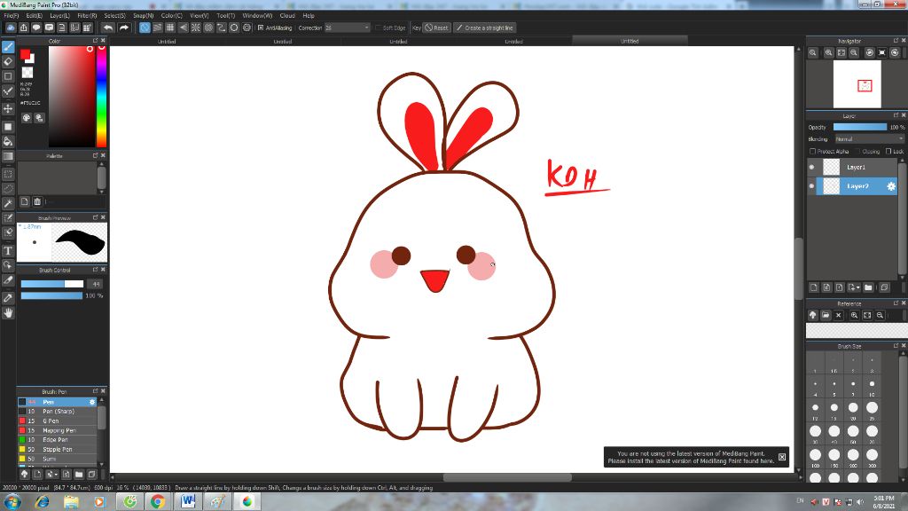Open the Layer menu
The image size is (908, 511).
pos(59,16)
